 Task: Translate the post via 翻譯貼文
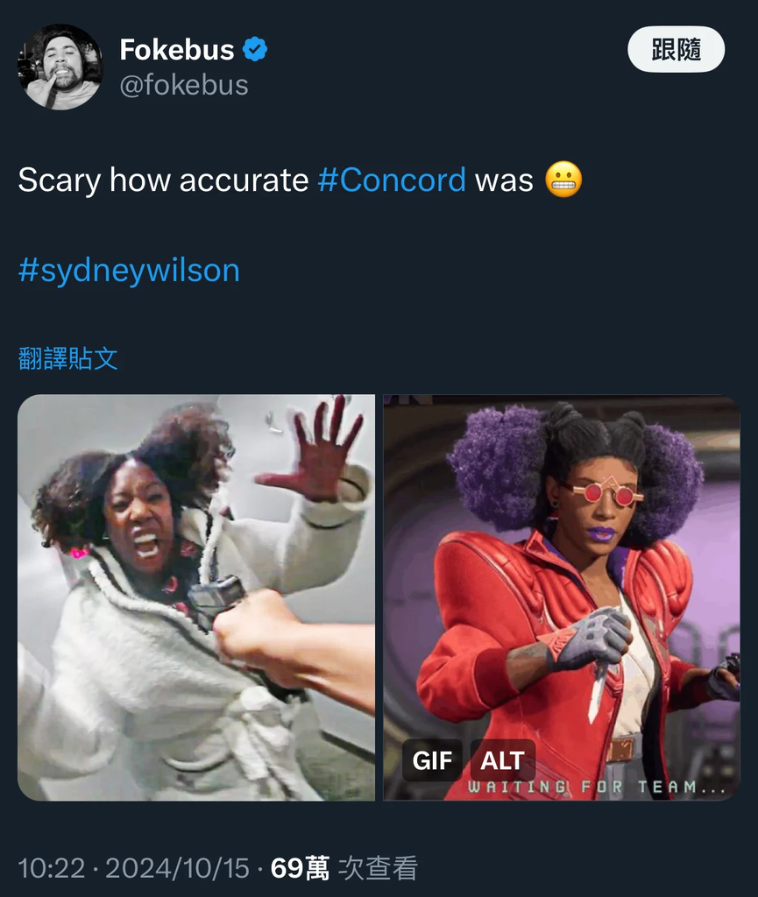pyautogui.click(x=68, y=358)
